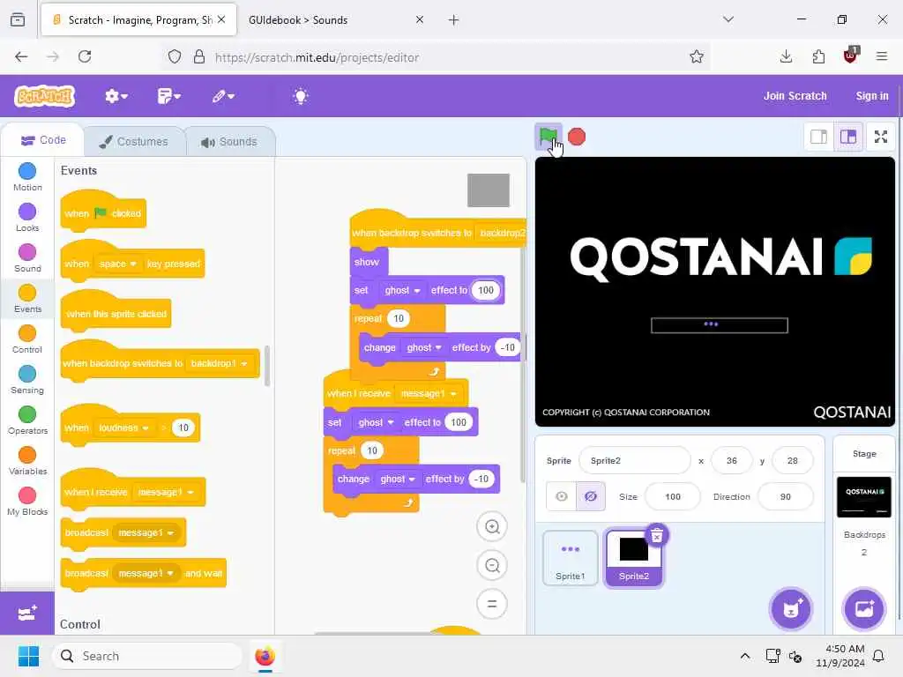Open the Choose a Backdrop button
Viewport: 903px width, 677px height.
click(x=863, y=609)
